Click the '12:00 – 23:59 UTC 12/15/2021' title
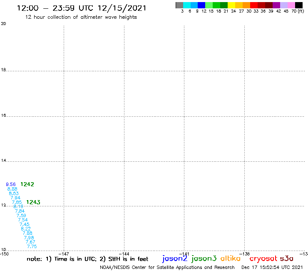308x271 pixels. pos(82,8)
